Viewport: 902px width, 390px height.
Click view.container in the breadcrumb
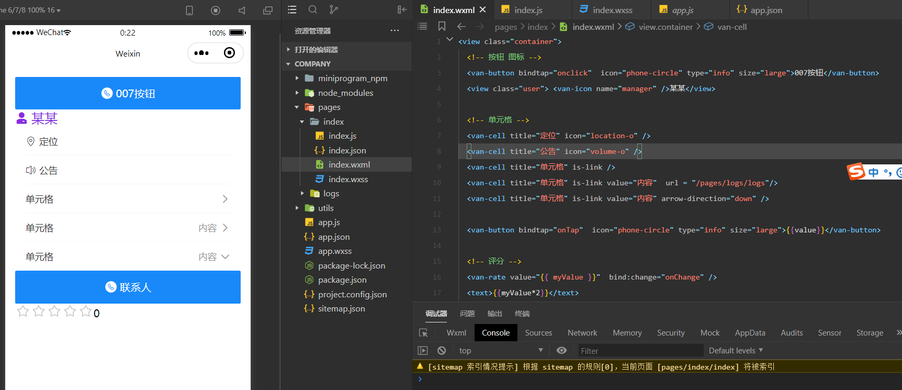pos(666,27)
